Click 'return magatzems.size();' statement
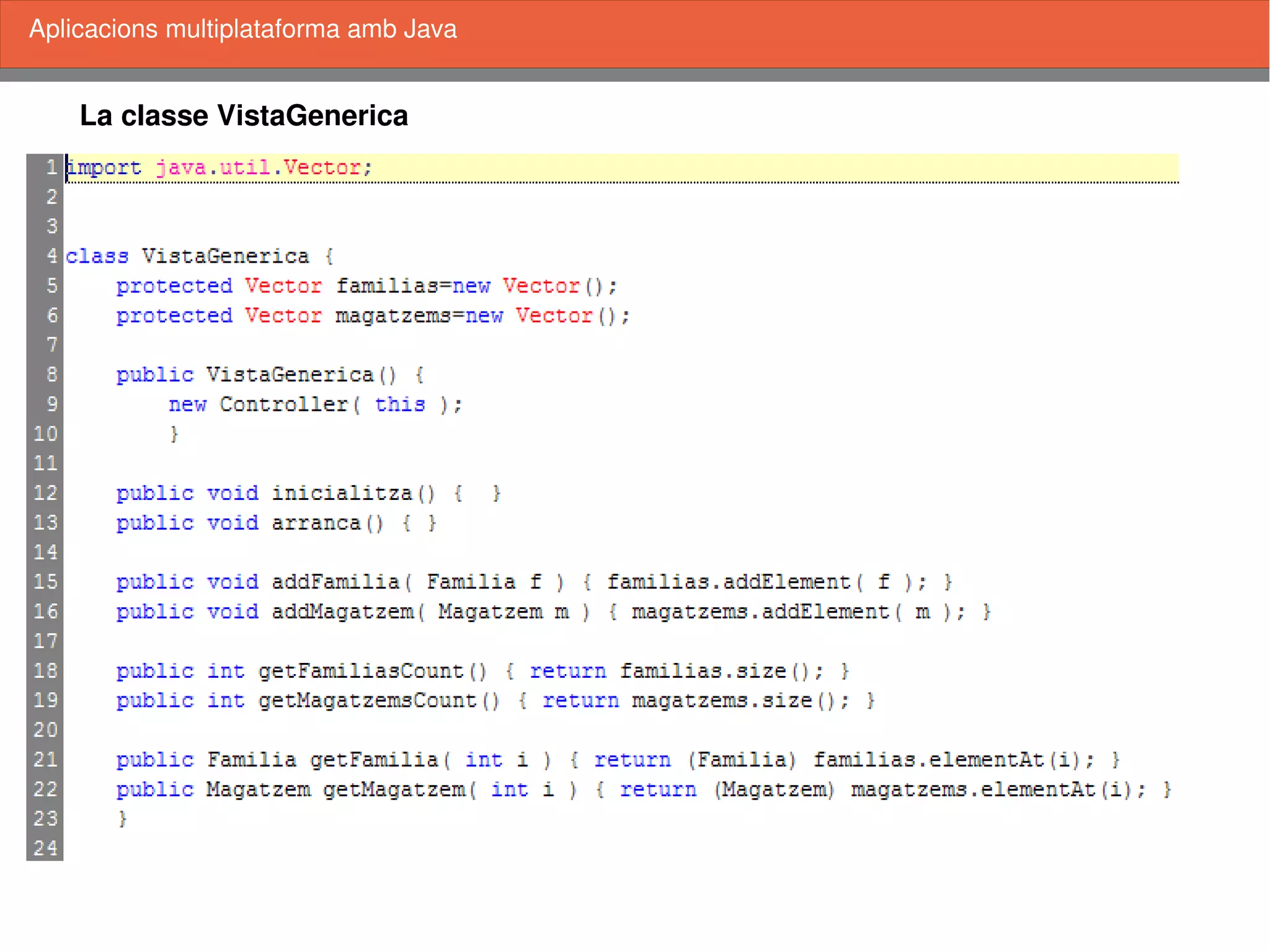The width and height of the screenshot is (1270, 951). point(696,701)
